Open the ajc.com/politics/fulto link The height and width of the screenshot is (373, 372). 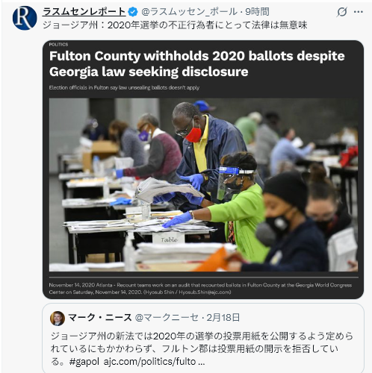pos(154,362)
